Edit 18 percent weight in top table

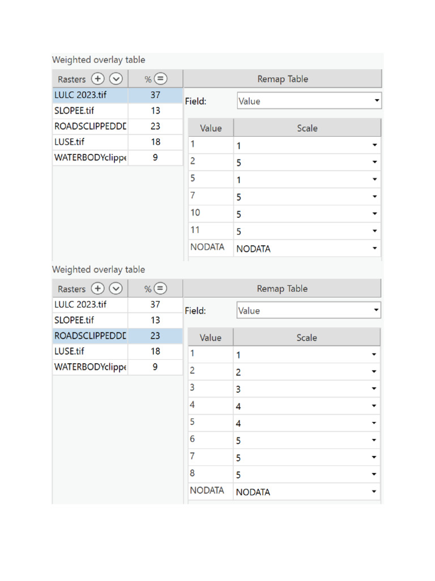(155, 141)
